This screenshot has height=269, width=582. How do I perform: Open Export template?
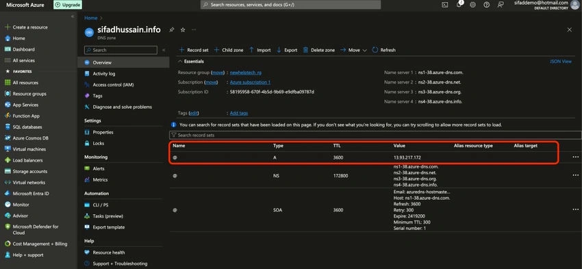(108, 227)
